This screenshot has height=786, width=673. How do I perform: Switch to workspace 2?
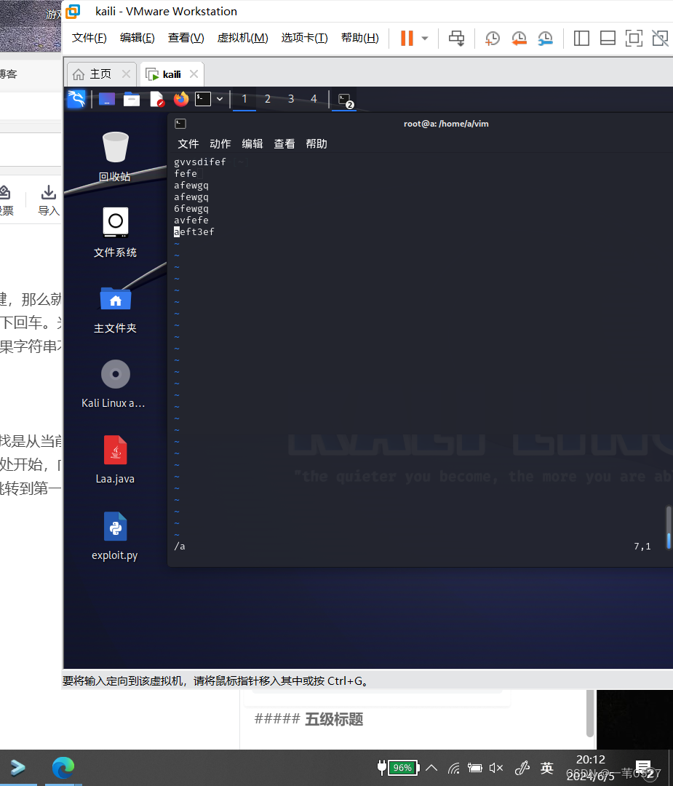click(268, 99)
